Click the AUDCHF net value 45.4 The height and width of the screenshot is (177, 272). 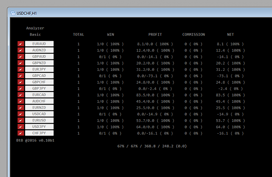[220, 102]
